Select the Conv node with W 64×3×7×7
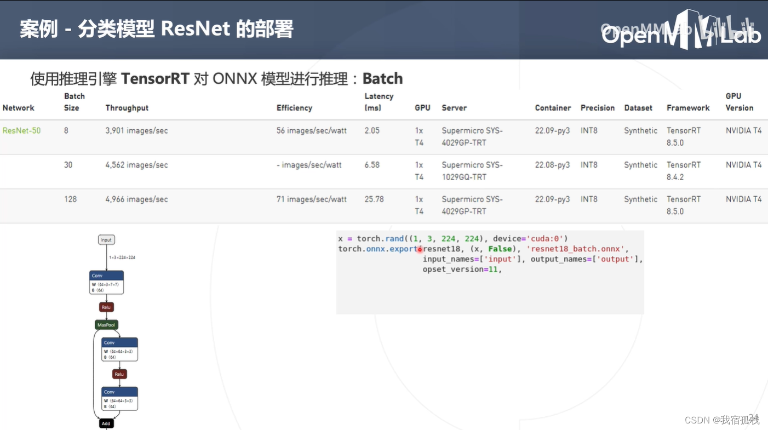Viewport: 768px width, 430px height. (x=106, y=282)
